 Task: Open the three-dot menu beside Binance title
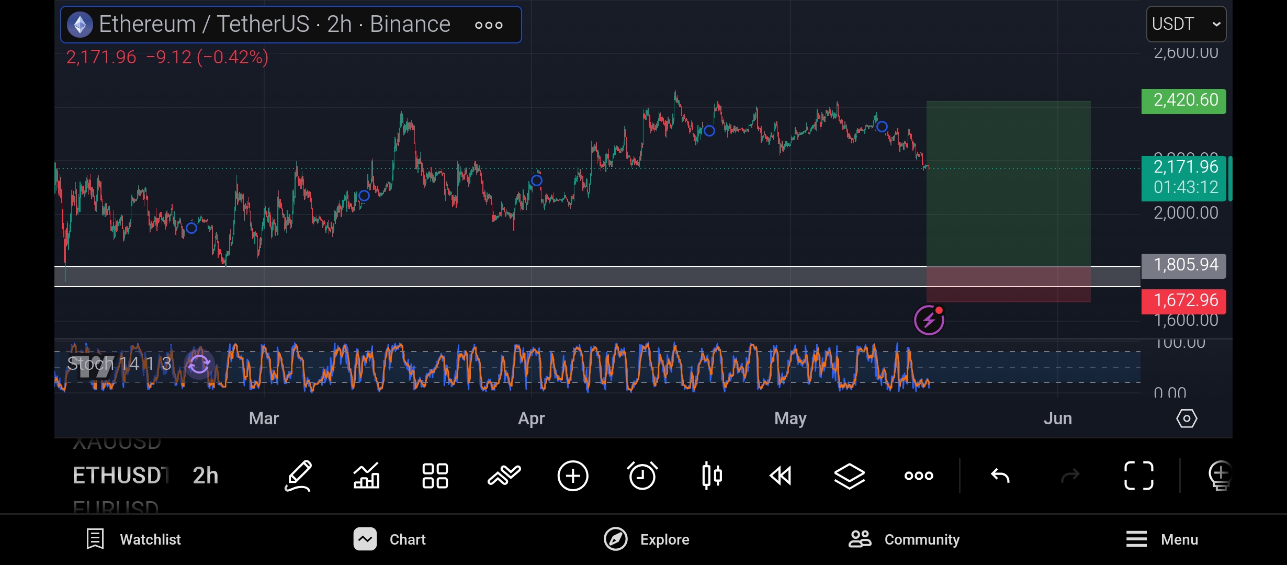489,25
